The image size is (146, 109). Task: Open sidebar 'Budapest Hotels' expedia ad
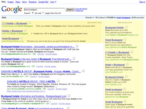[114, 77]
